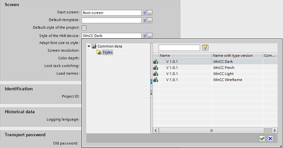This screenshot has height=148, width=283.
Task: Collapse tree pane using blue splitter arrow
Action: 151,83
